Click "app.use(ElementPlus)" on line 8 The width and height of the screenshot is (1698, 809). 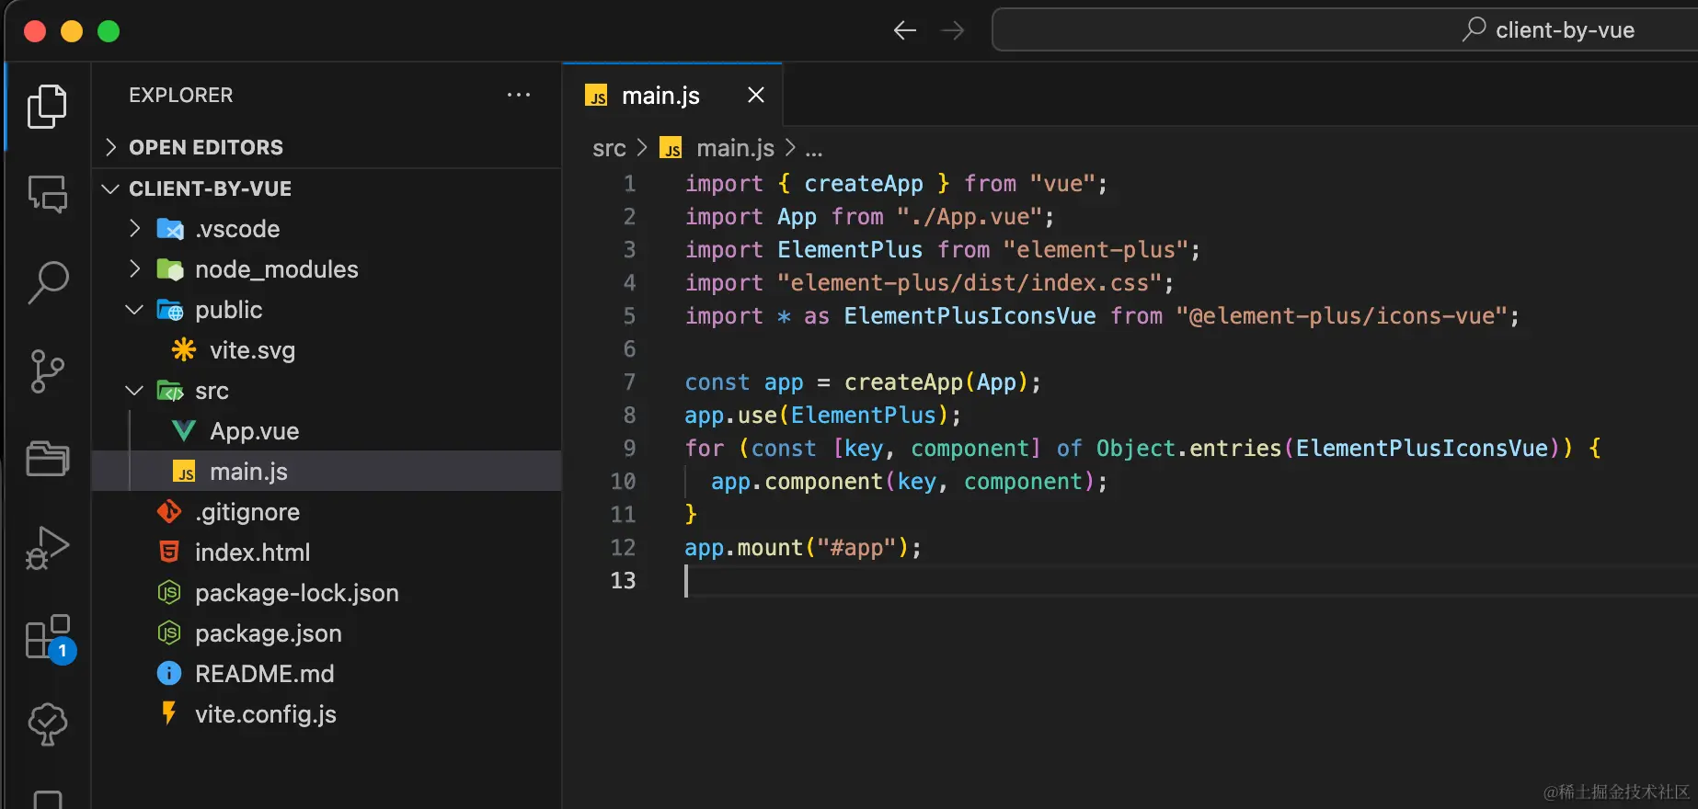click(816, 416)
